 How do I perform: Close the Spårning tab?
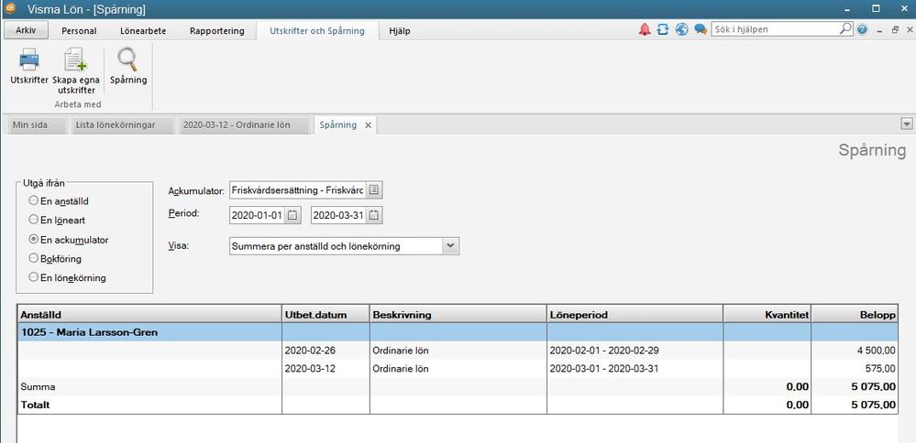coord(369,125)
